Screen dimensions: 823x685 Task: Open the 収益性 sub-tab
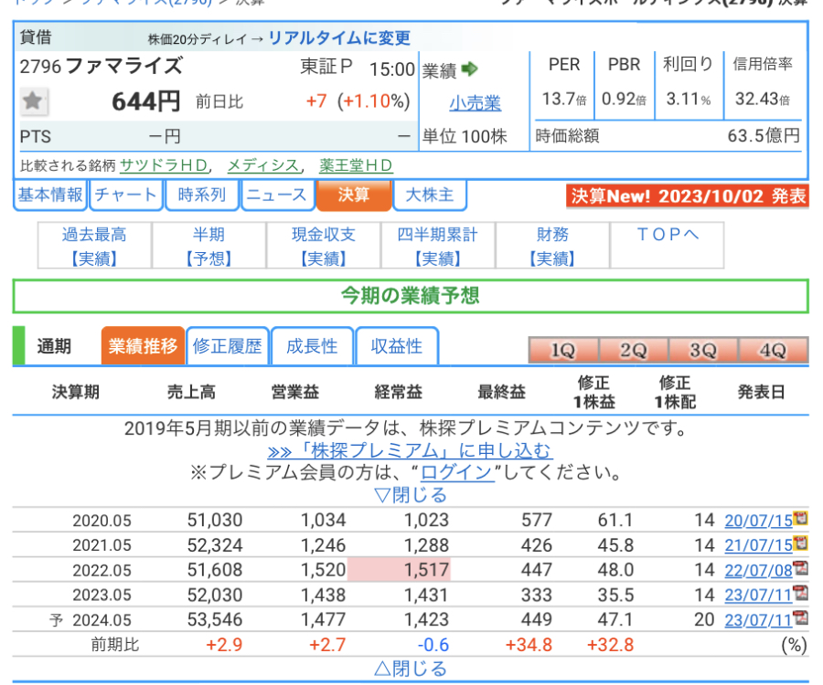tap(396, 346)
